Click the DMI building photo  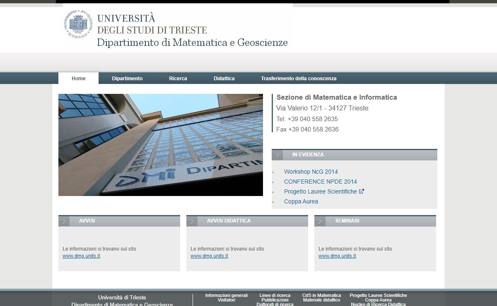click(161, 145)
